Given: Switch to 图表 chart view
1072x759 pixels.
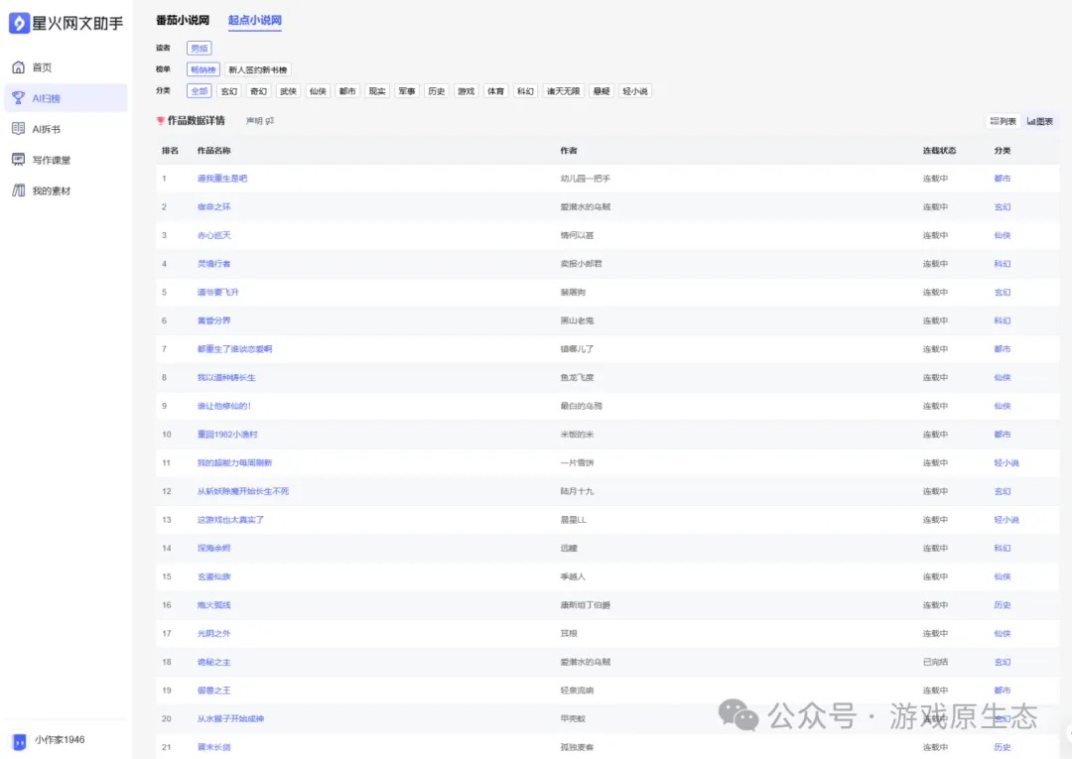Looking at the screenshot, I should point(1040,121).
